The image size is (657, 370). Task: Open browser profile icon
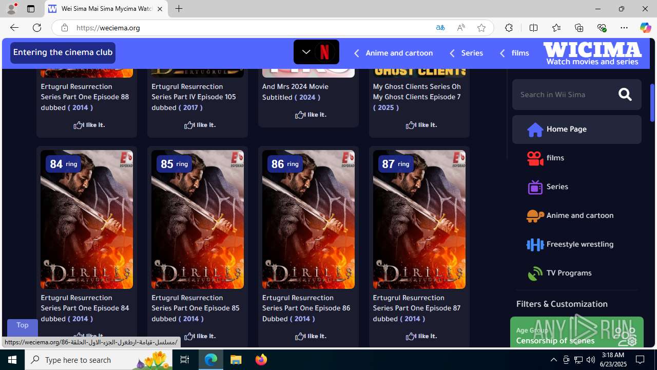tap(11, 9)
